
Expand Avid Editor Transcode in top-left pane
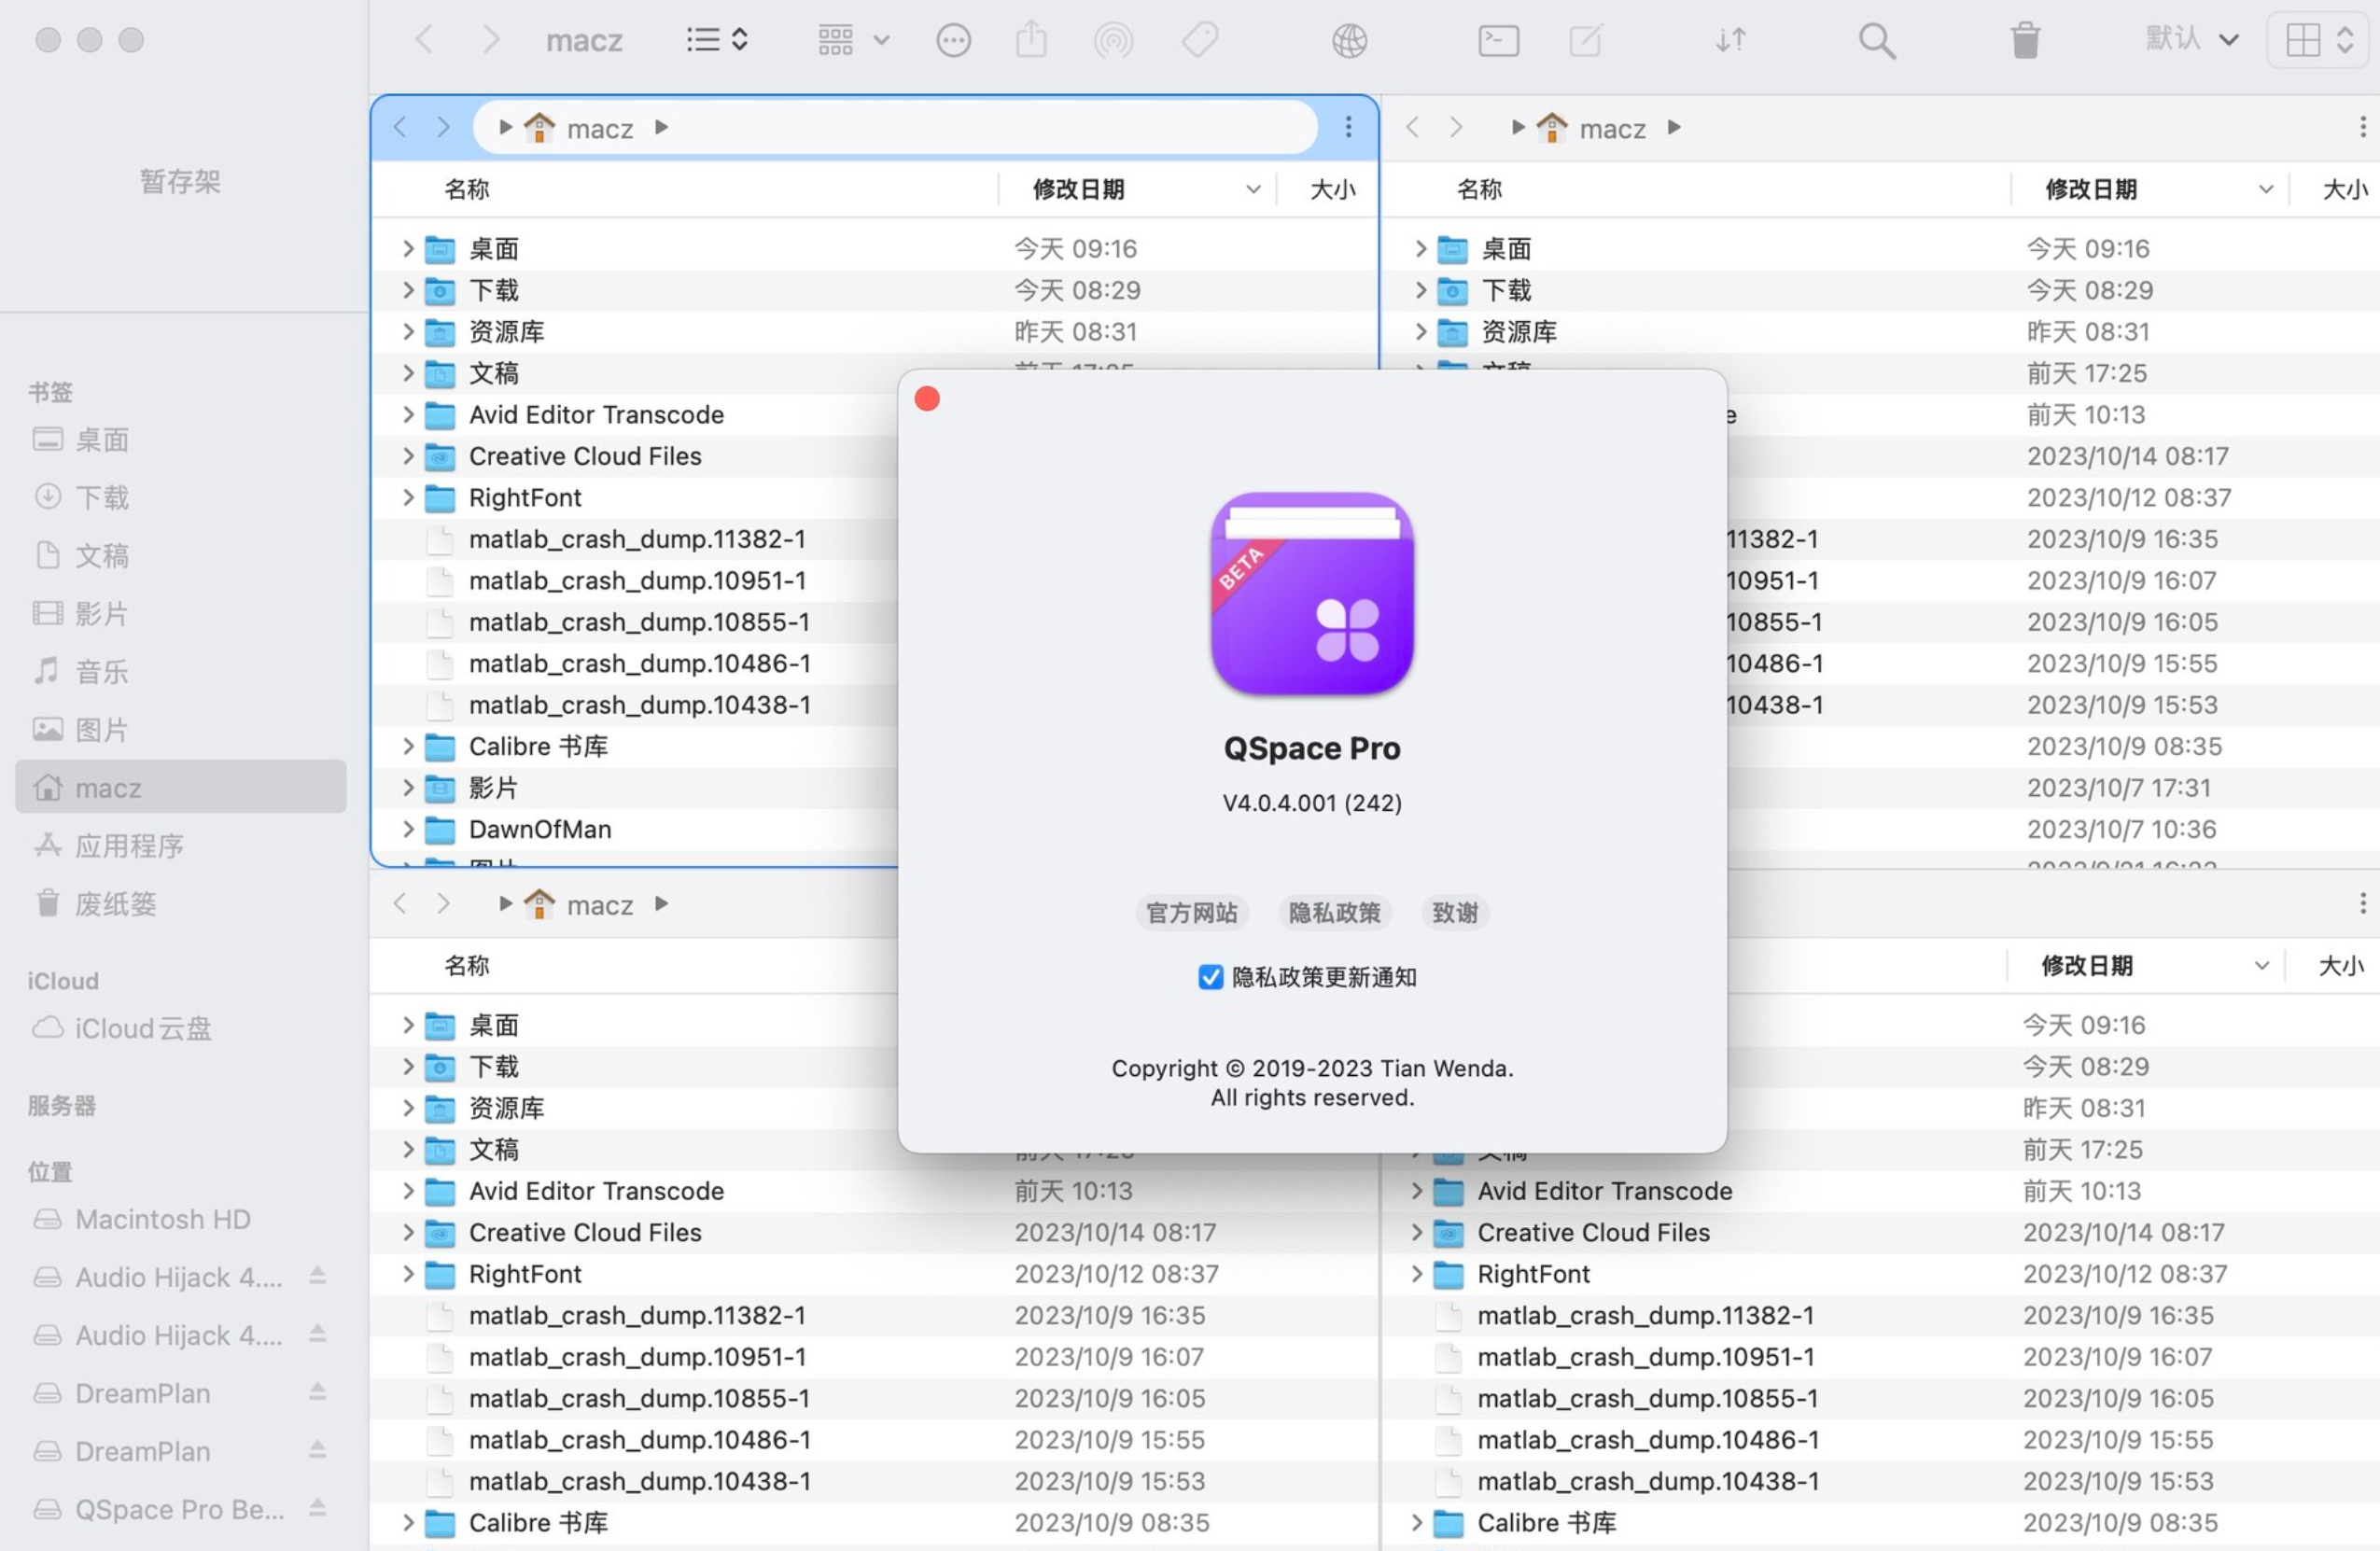coord(408,414)
